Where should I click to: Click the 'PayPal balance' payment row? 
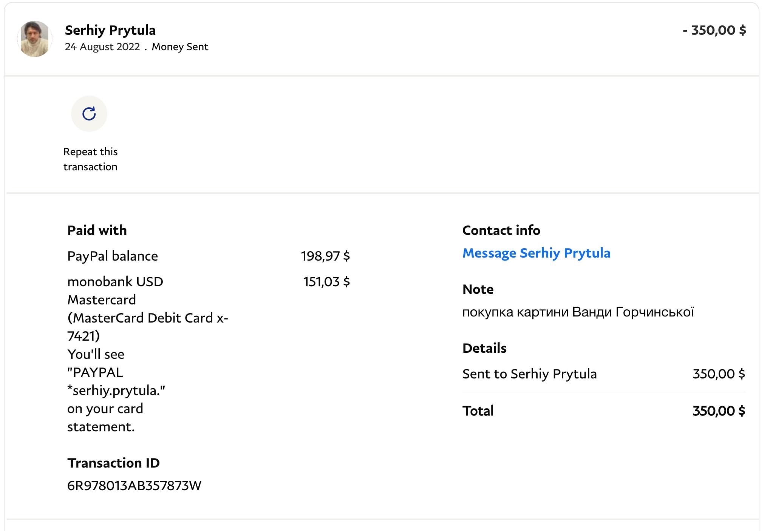click(x=113, y=256)
